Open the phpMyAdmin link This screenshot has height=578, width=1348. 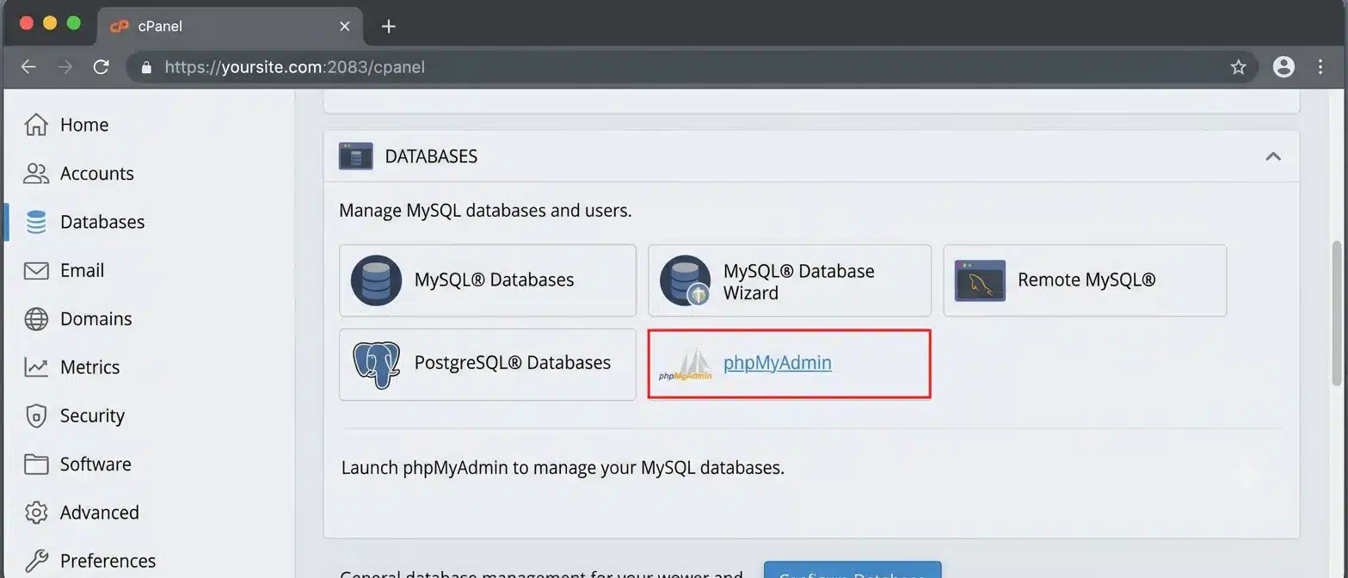(x=778, y=363)
